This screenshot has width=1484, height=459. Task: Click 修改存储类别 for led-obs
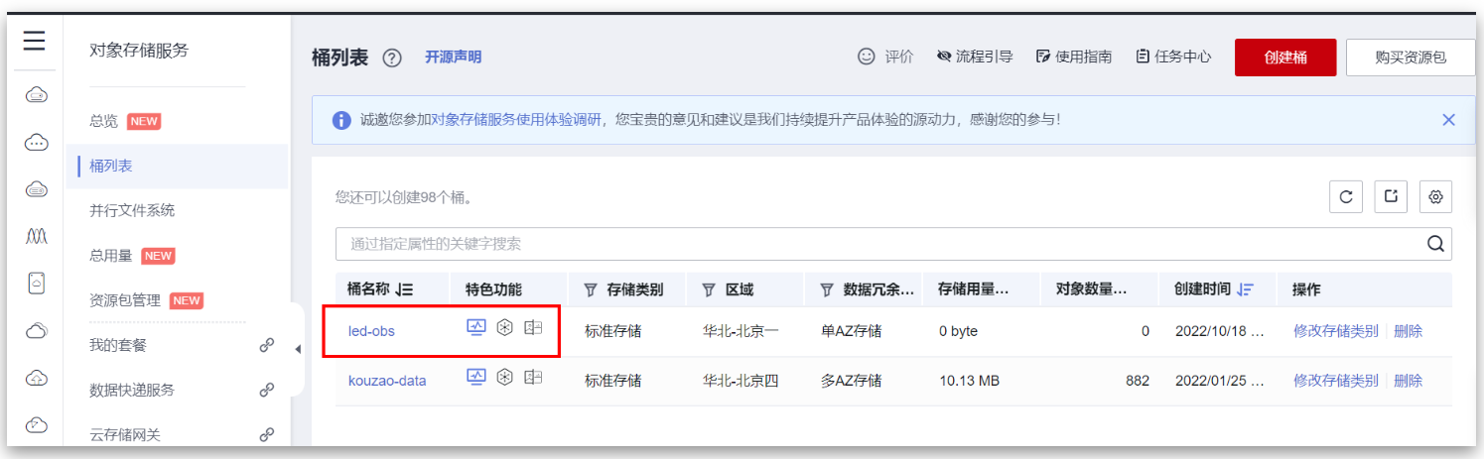1335,331
